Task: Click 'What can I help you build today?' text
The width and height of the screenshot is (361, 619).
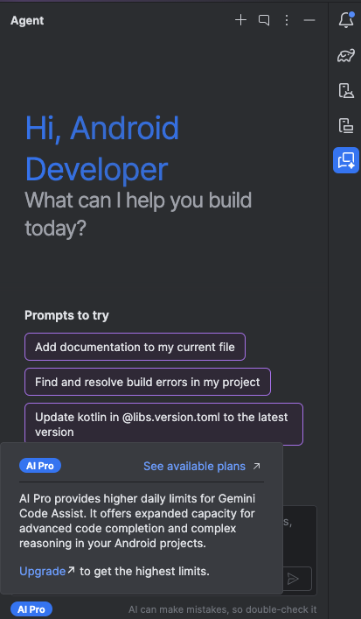Action: 138,215
